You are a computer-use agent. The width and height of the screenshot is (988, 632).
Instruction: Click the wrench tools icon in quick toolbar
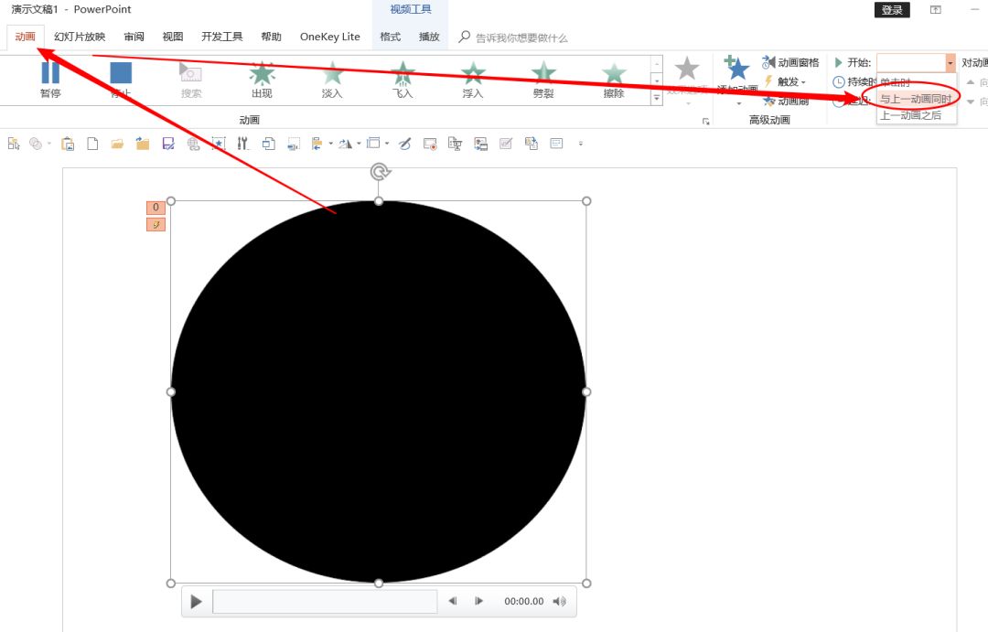(242, 144)
